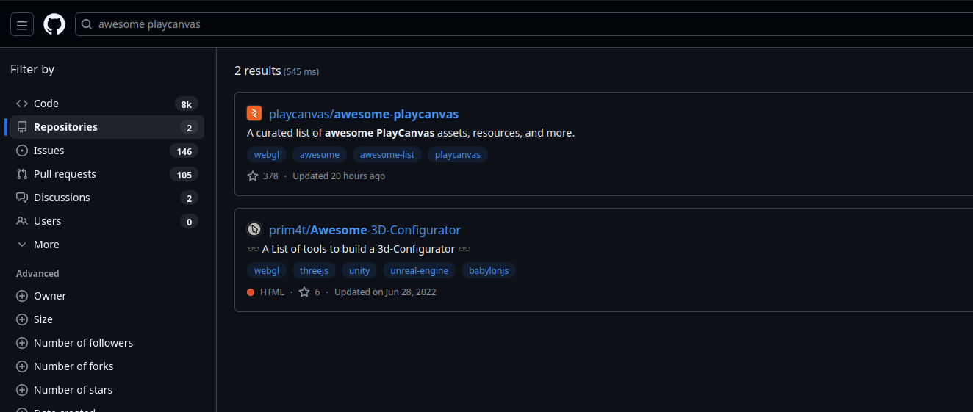
Task: Click the search field containing awesome playcanvas
Action: [514, 24]
